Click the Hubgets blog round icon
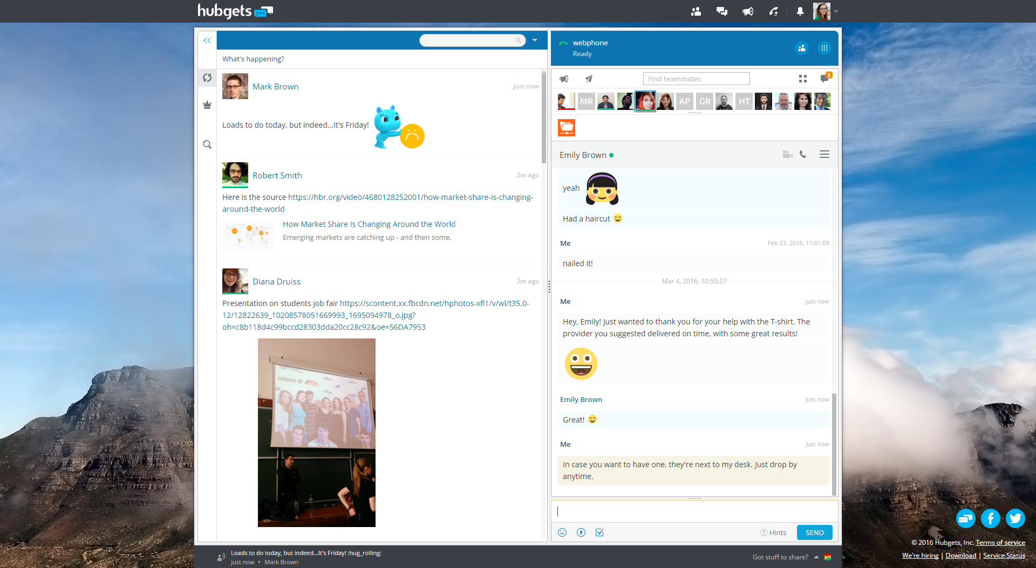Screen dimensions: 1036x568 click(966, 518)
